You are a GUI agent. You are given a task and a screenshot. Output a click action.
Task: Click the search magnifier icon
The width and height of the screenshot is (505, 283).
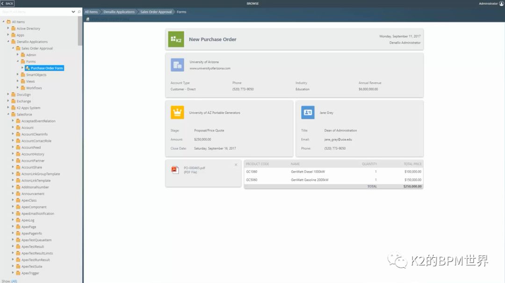(79, 12)
